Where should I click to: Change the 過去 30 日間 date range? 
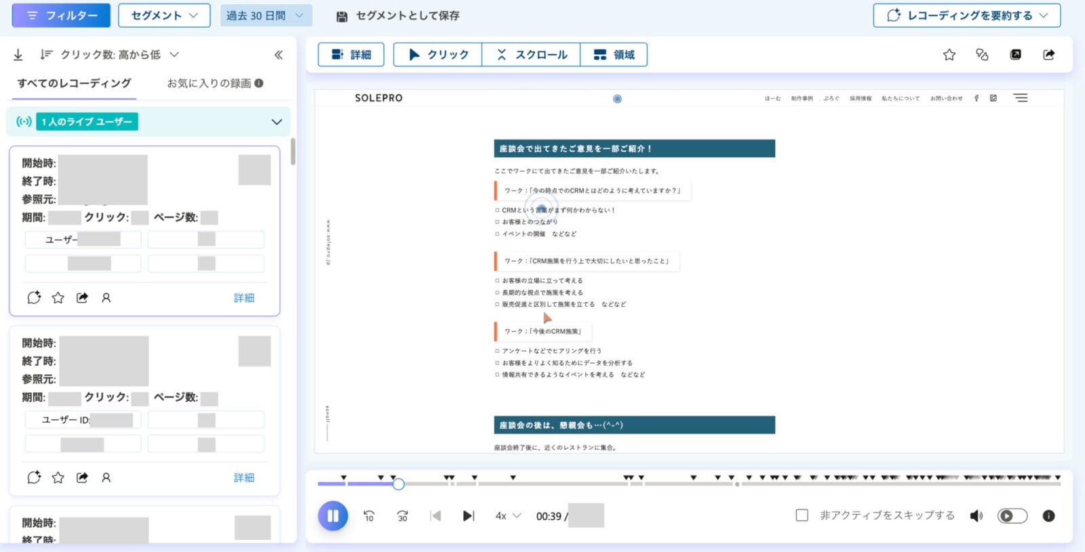(266, 16)
